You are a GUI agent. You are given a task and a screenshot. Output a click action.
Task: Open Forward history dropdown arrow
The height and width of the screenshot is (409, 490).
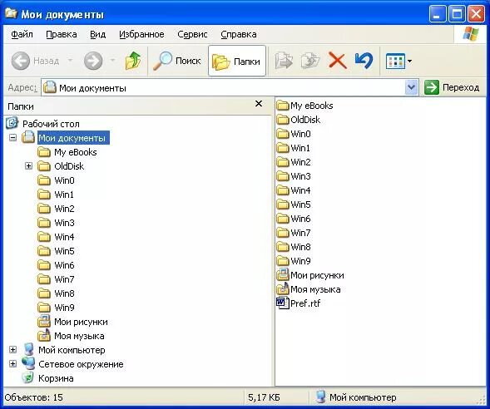point(113,60)
